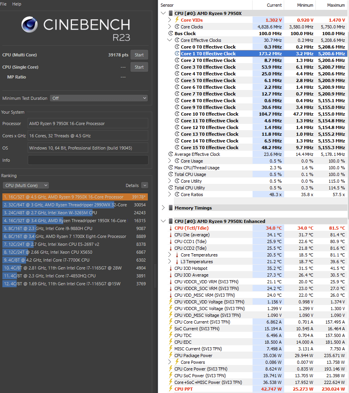Expand the Core Powers group

click(170, 362)
